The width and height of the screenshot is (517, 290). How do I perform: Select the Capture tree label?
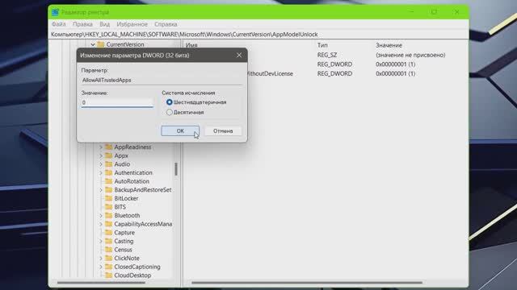pyautogui.click(x=124, y=233)
